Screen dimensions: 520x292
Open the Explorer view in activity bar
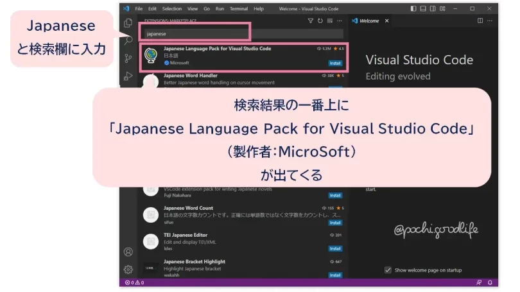(128, 23)
